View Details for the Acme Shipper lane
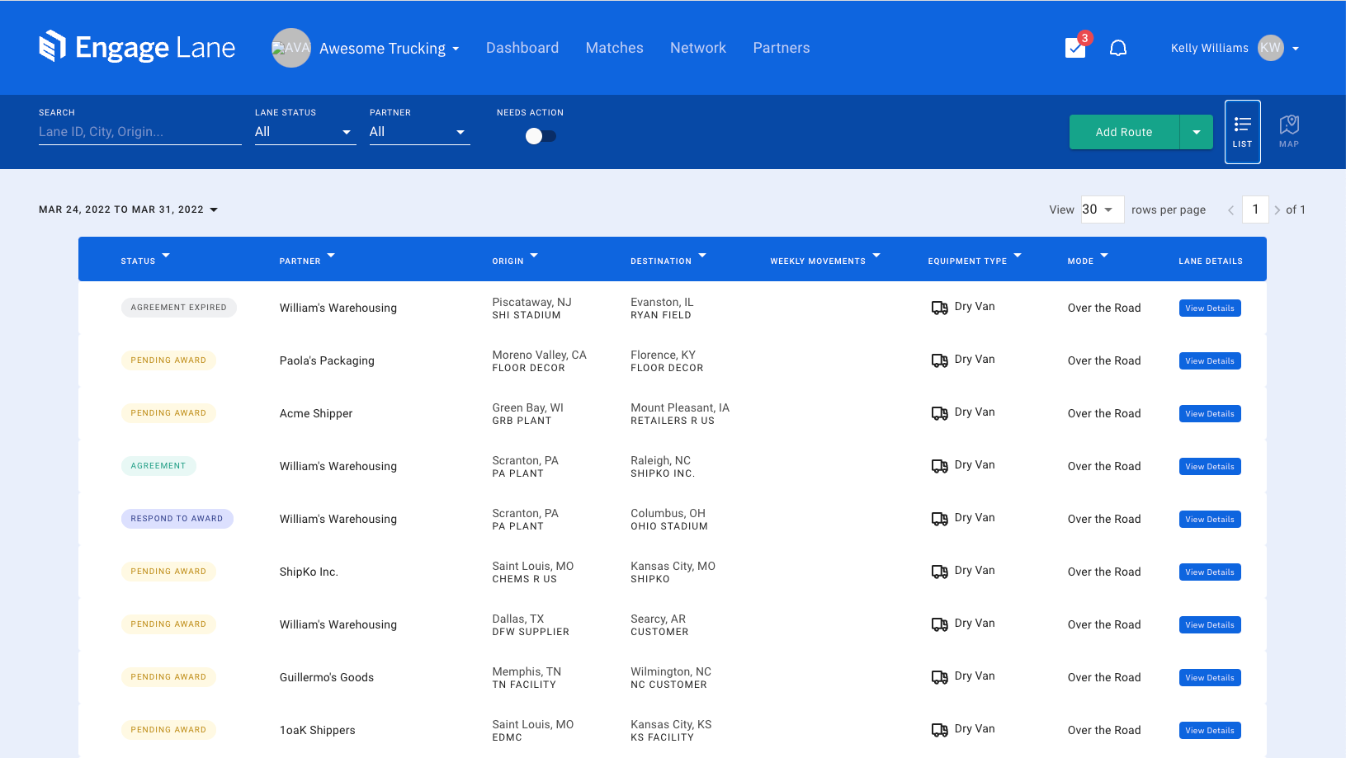This screenshot has width=1346, height=758. [x=1209, y=413]
